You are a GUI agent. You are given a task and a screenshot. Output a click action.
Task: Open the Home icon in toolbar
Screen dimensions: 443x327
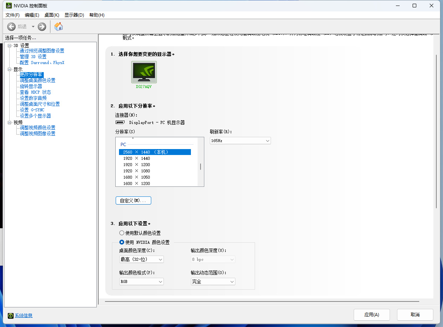(59, 27)
